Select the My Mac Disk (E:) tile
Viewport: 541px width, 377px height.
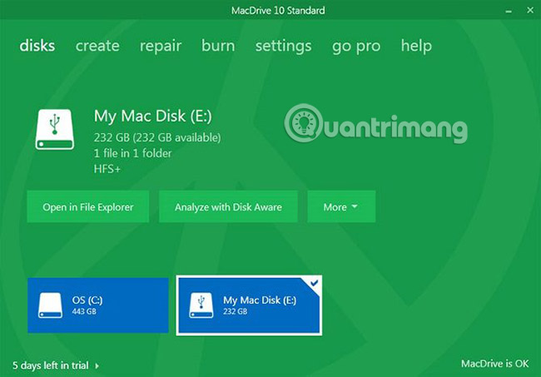coord(249,305)
